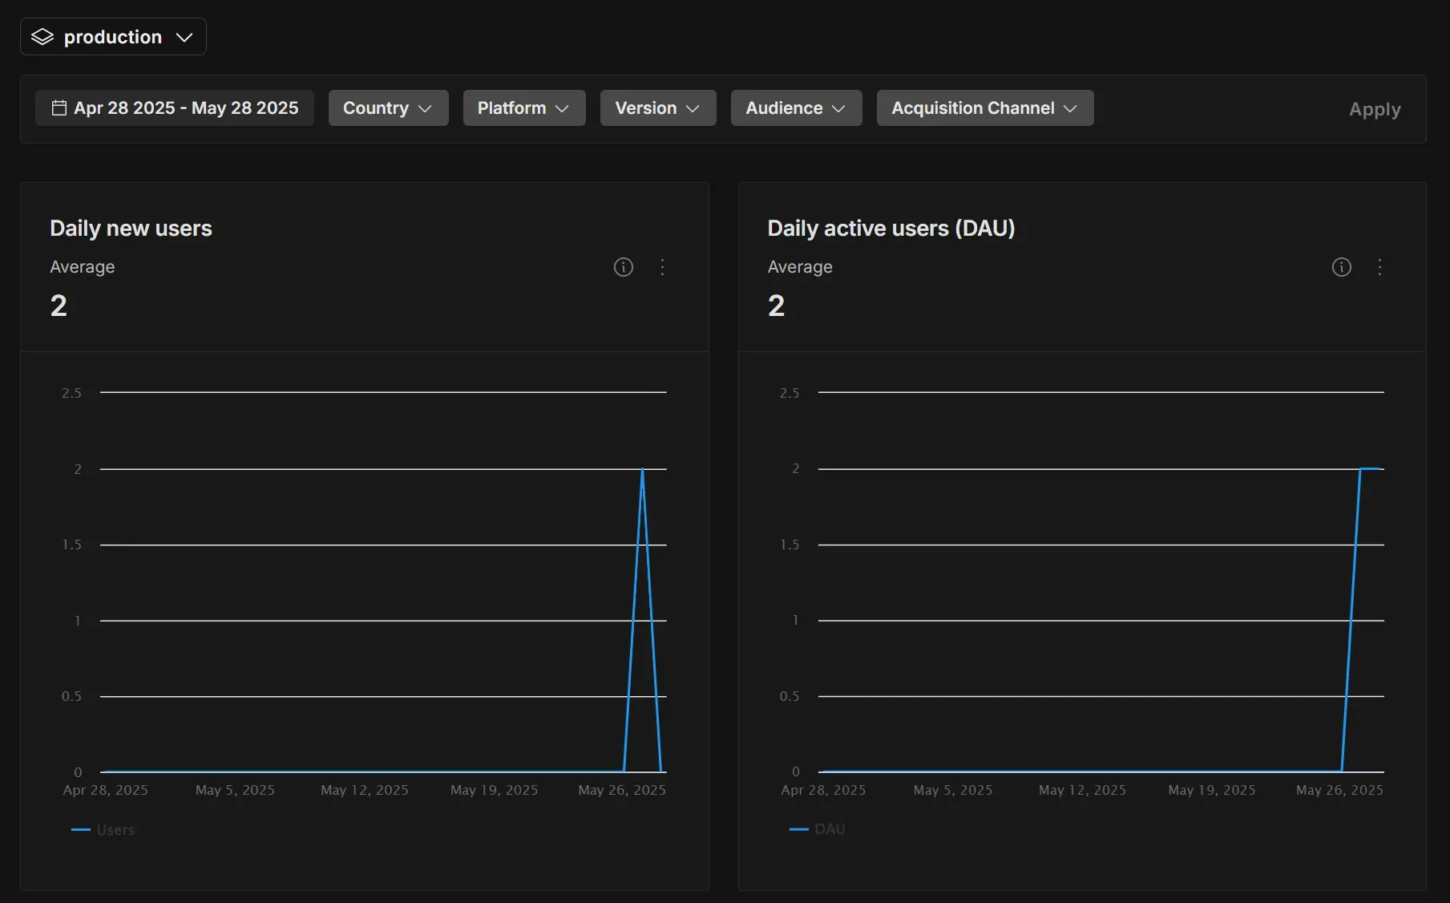
Task: Click the Daily active users (DAU) title
Action: click(891, 229)
